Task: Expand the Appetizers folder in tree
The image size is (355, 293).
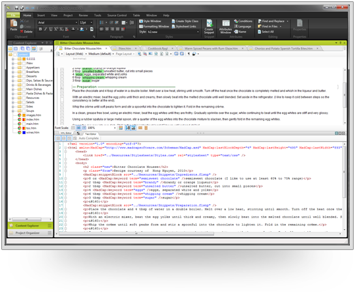Action: coord(13,68)
